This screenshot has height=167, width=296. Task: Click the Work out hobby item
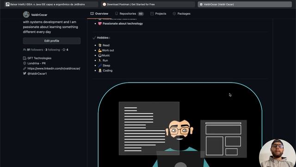click(x=108, y=51)
